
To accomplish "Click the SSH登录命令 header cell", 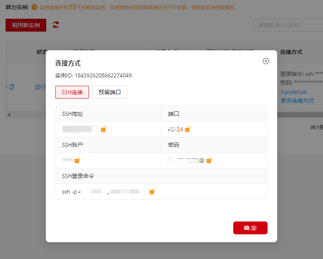I will pos(161,176).
